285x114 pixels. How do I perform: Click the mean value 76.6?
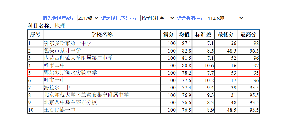[186, 103]
